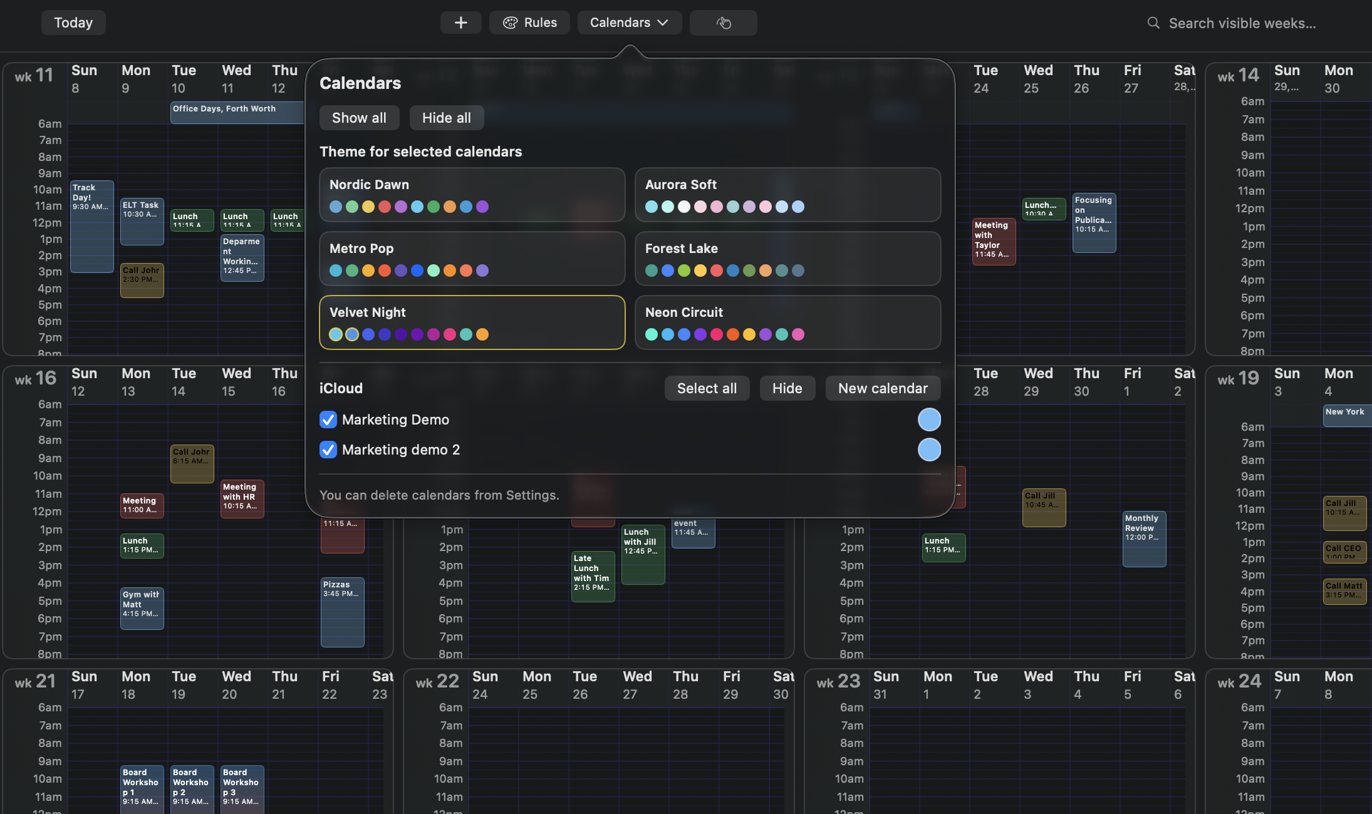
Task: Uncheck the Marketing demo 2 calendar
Action: click(x=328, y=450)
